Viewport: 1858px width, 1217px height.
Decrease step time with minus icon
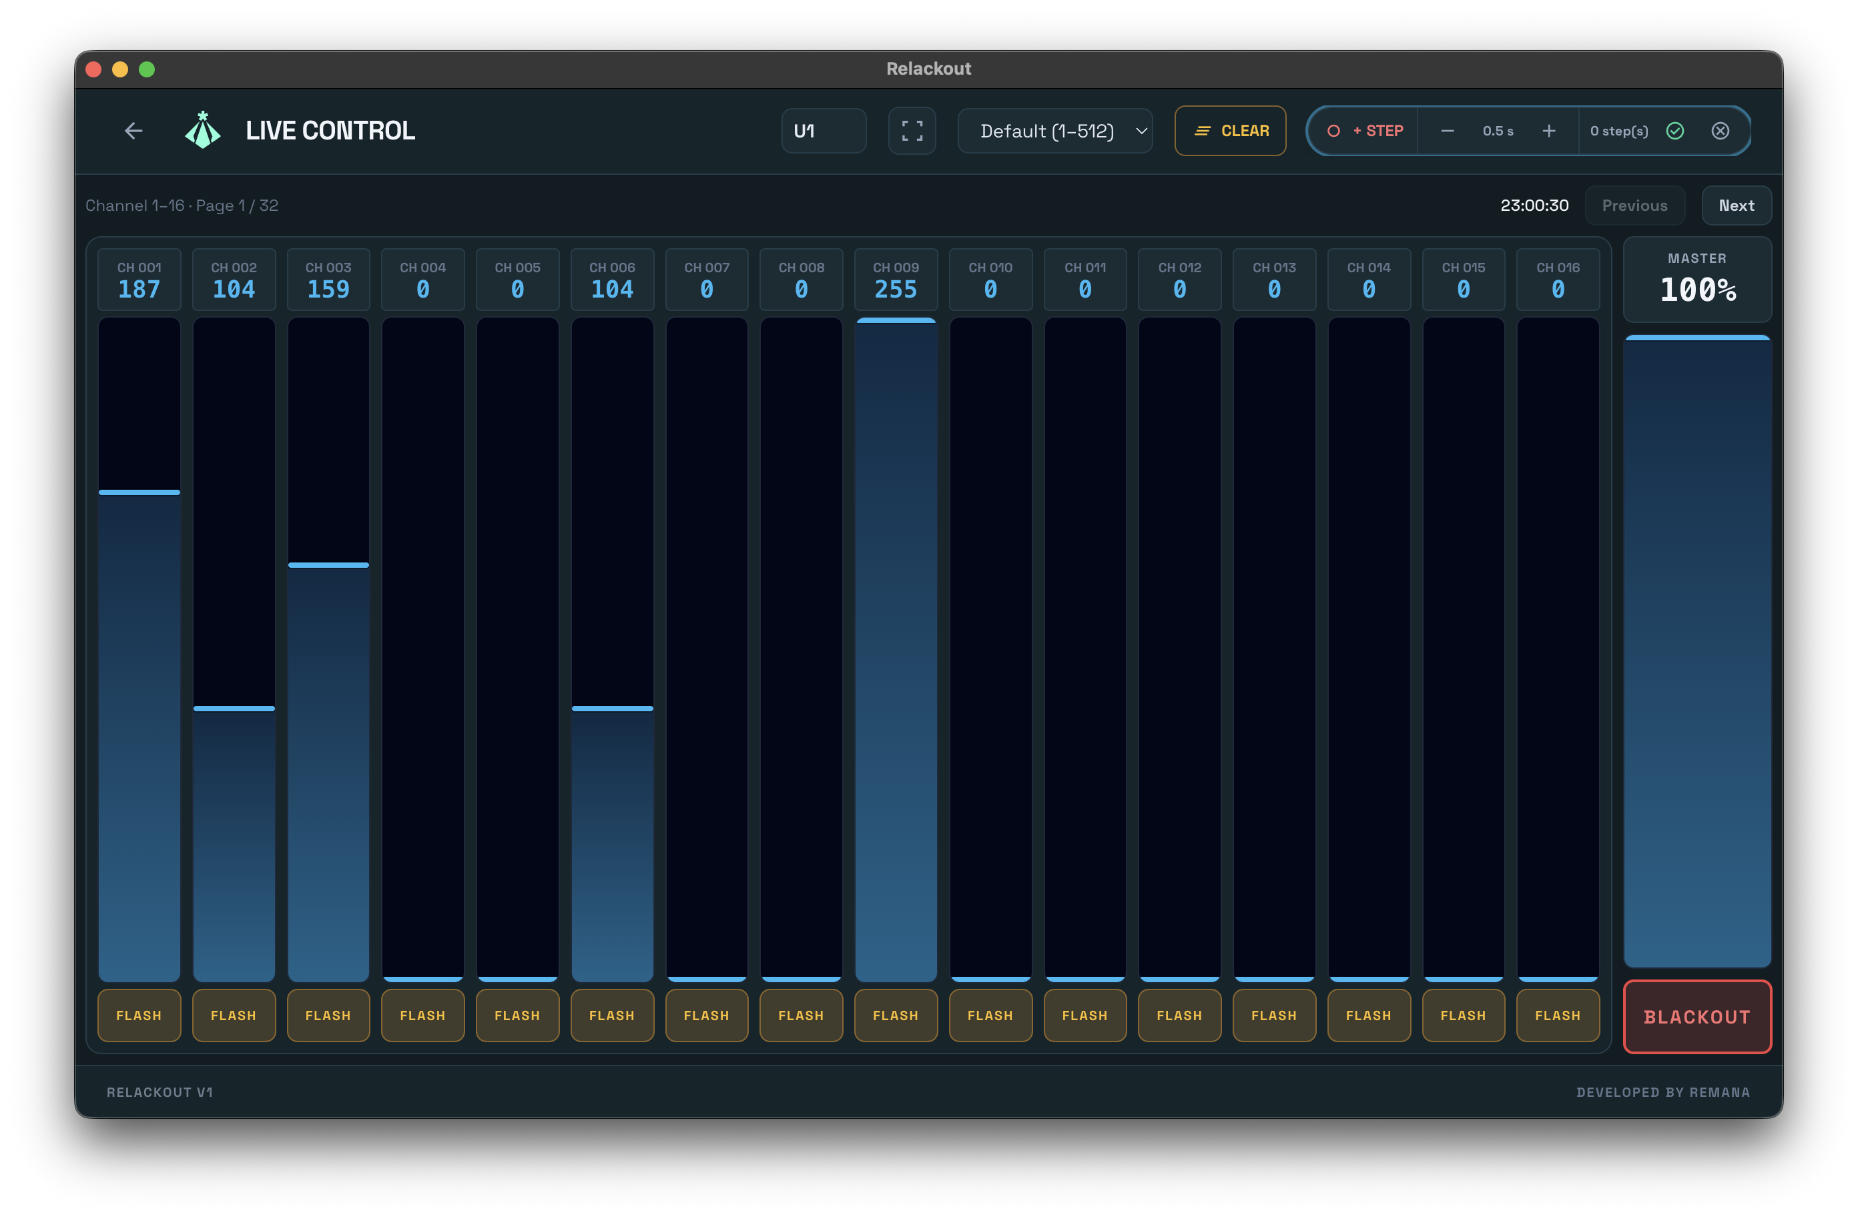point(1447,130)
